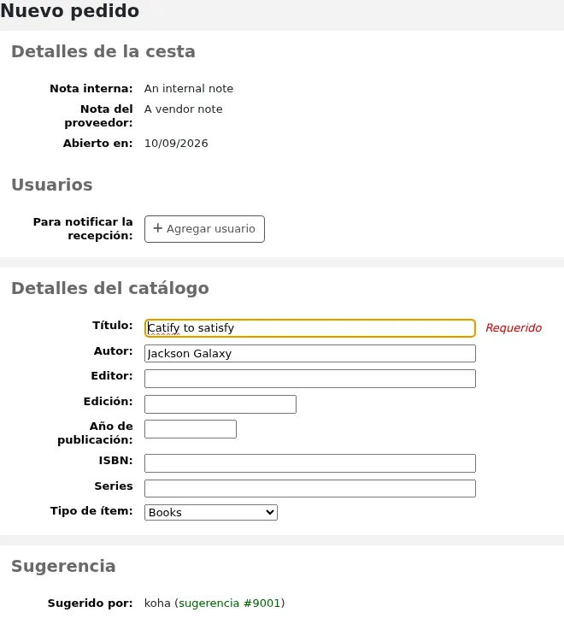Viewport: 564px width, 624px height.
Task: Click the Año de publicación field
Action: pos(191,429)
